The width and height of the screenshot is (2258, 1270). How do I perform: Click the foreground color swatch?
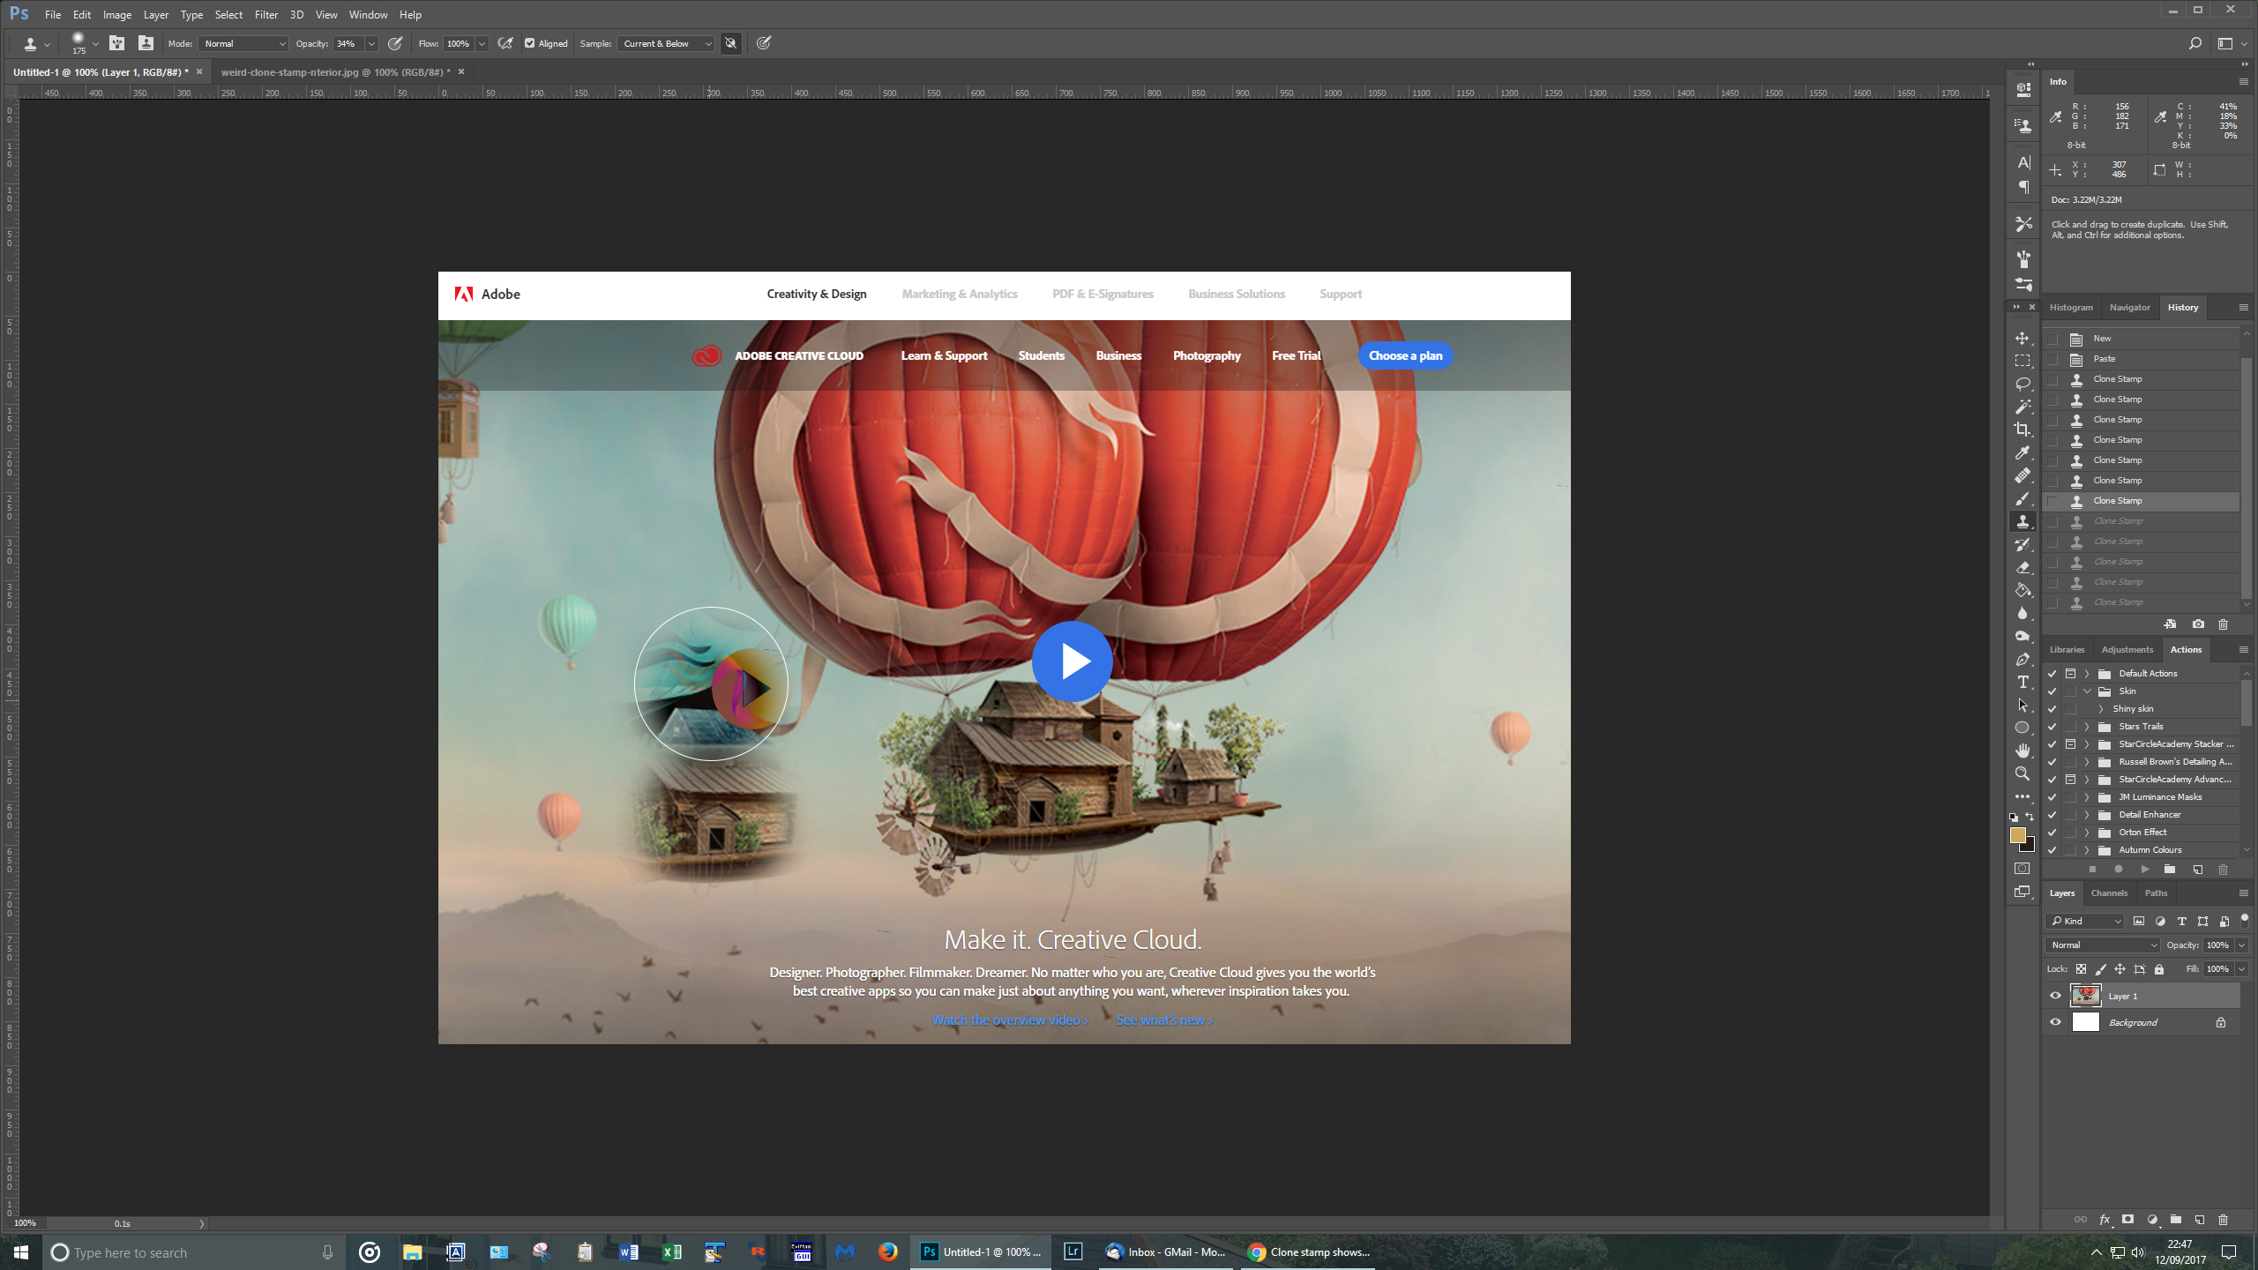coord(2017,834)
